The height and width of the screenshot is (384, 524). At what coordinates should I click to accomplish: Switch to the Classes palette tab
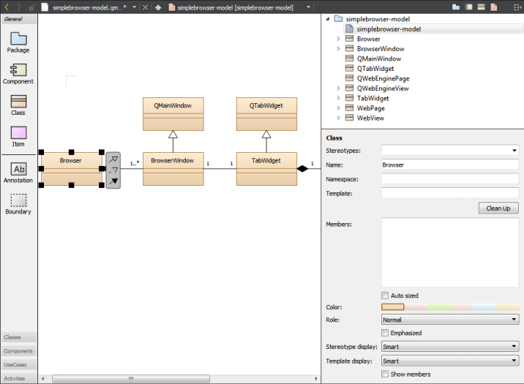(x=19, y=337)
